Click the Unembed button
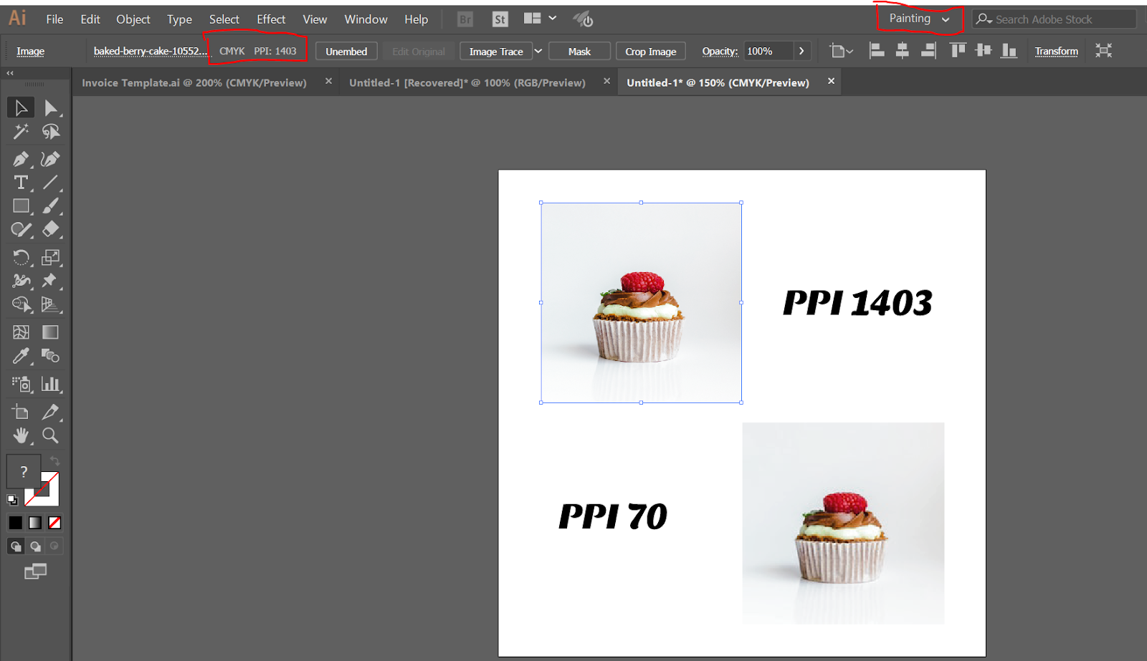The image size is (1147, 661). pyautogui.click(x=346, y=52)
